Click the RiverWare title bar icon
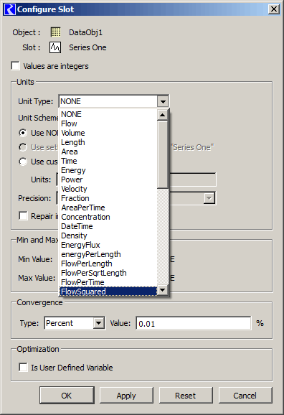284x415 pixels. tap(10, 9)
